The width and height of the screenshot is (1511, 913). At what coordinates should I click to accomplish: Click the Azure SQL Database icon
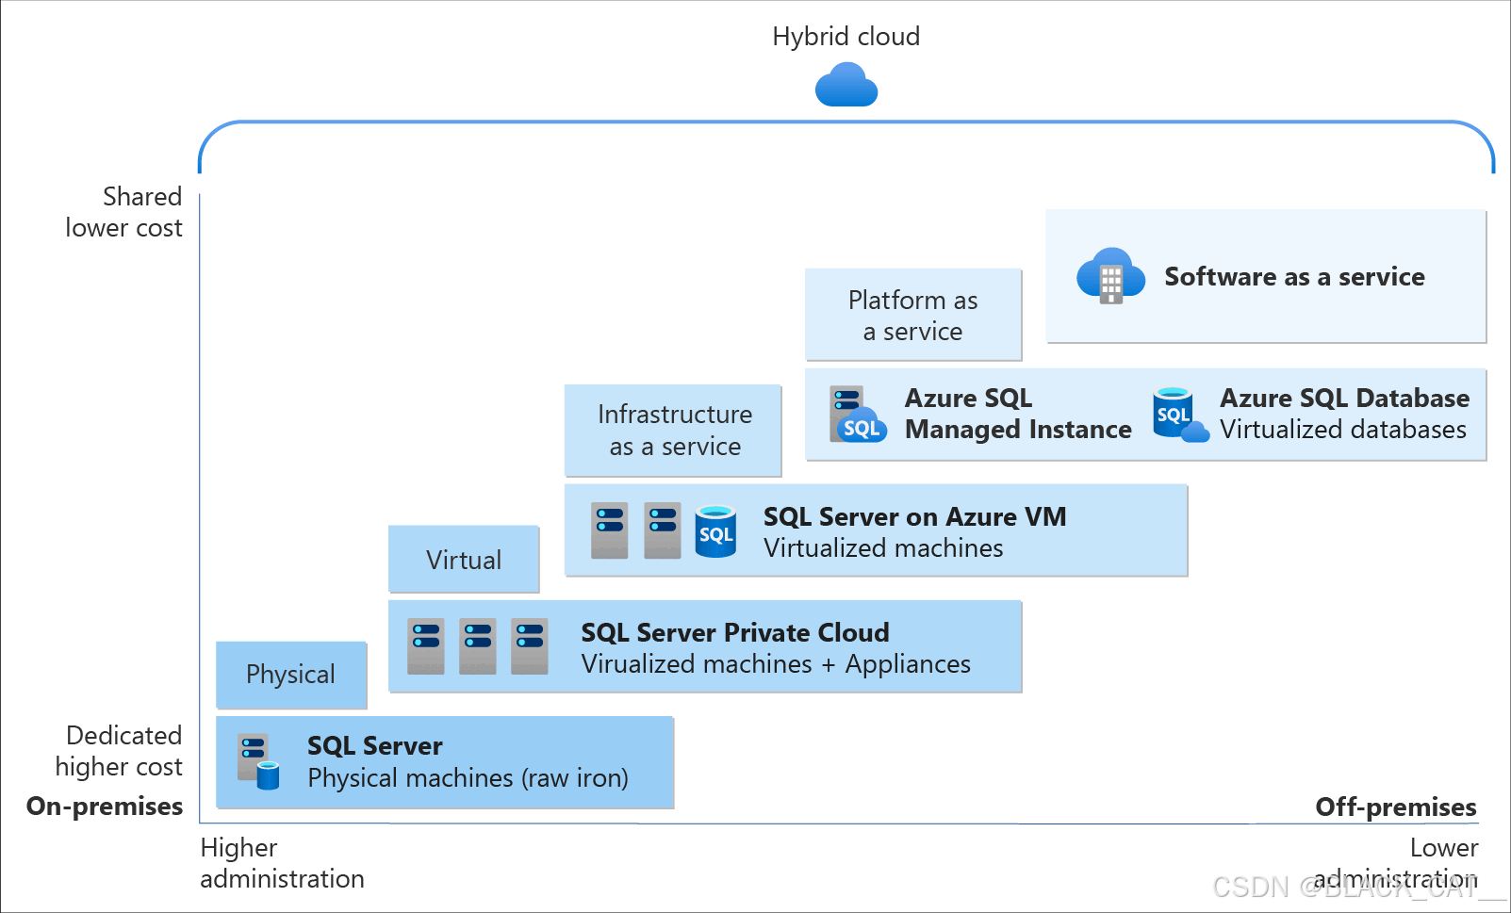point(1180,415)
